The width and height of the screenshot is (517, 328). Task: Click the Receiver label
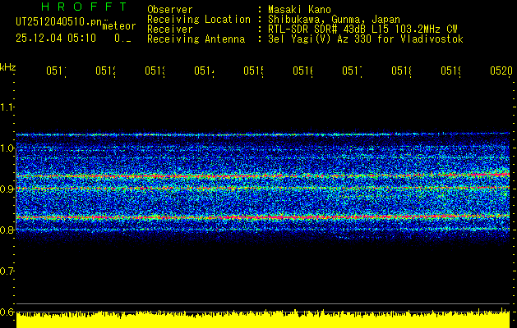[170, 30]
